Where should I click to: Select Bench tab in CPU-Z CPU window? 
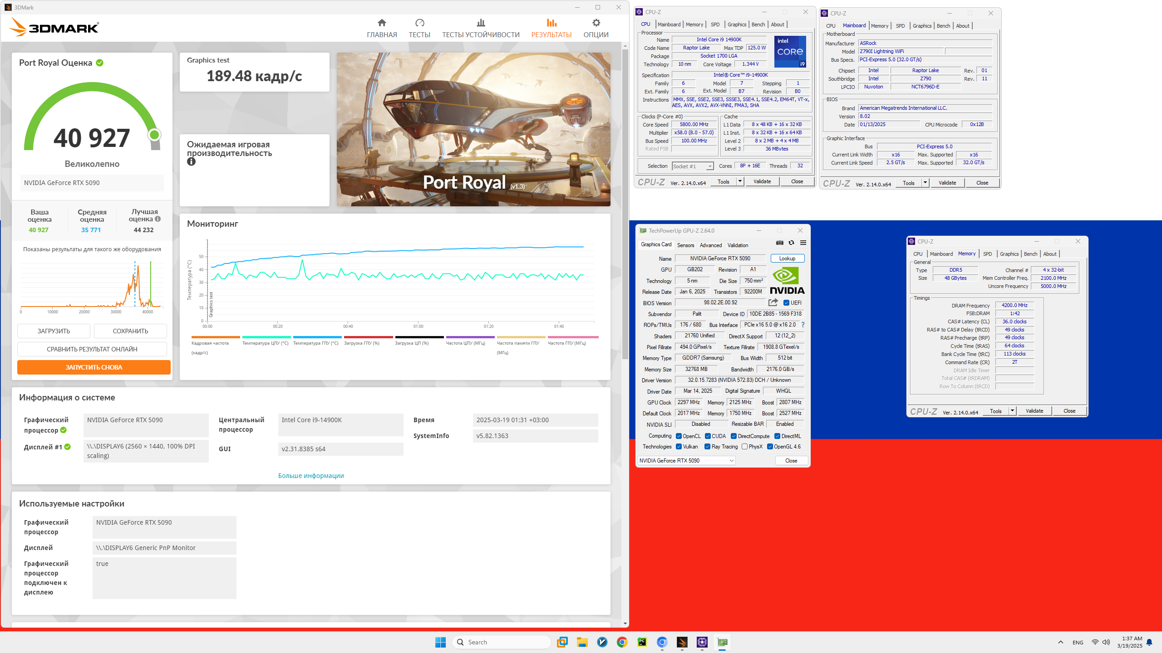758,24
